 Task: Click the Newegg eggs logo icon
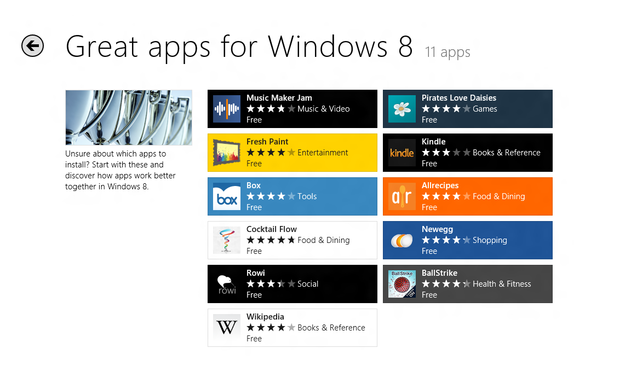point(402,240)
